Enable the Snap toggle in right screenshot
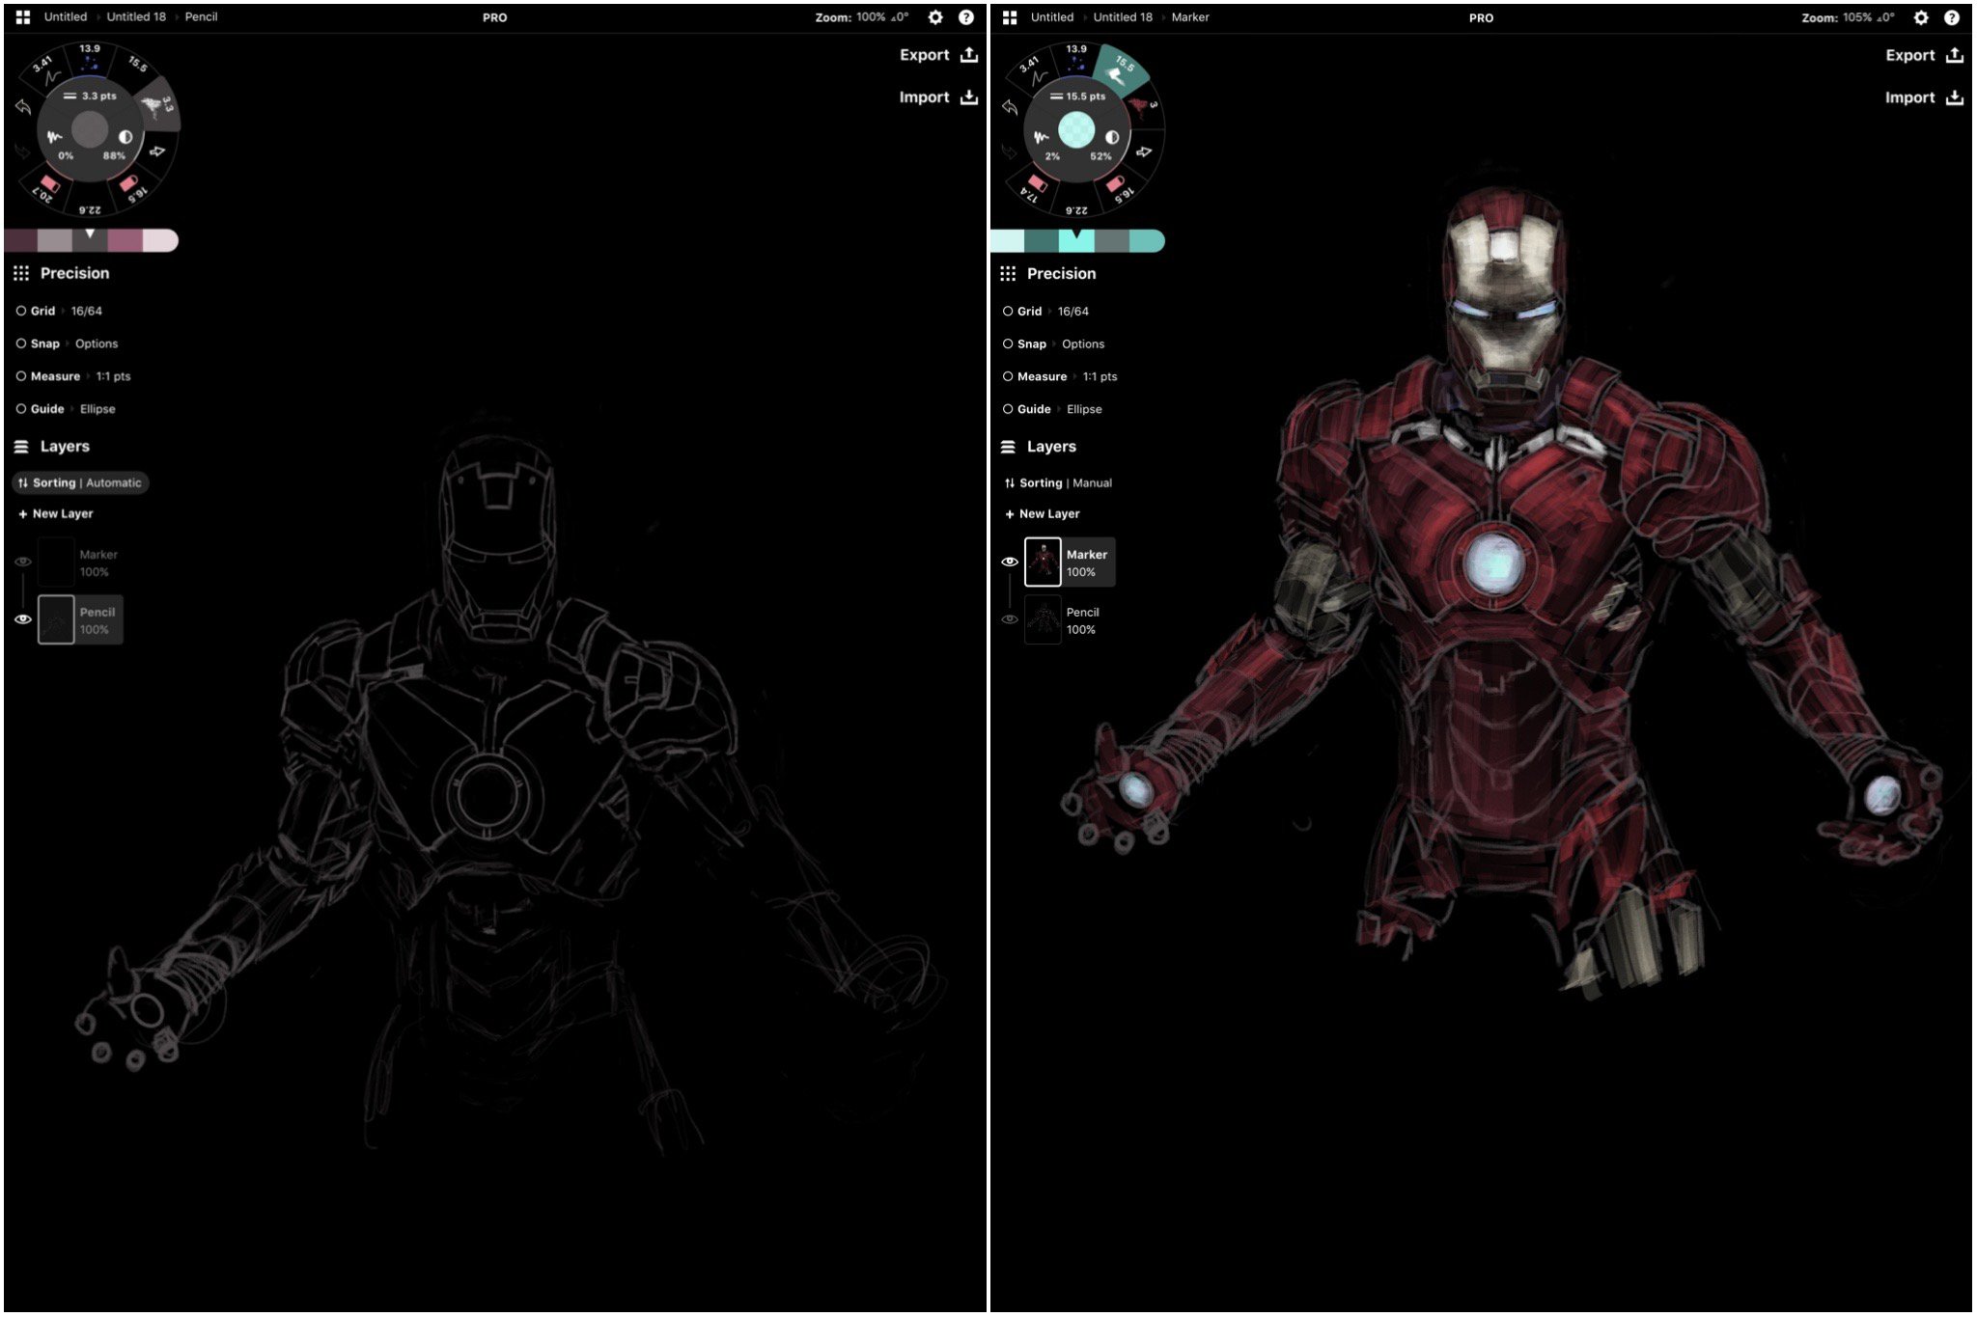This screenshot has height=1317, width=1977. click(1008, 343)
